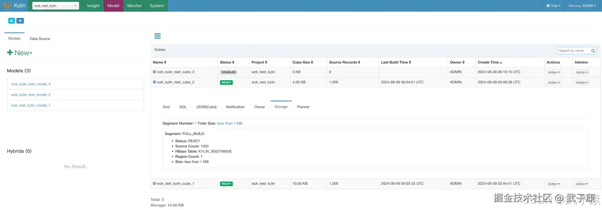The height and width of the screenshot is (210, 602).
Task: Open the Welcome, ADMIN user menu
Action: pos(582,6)
